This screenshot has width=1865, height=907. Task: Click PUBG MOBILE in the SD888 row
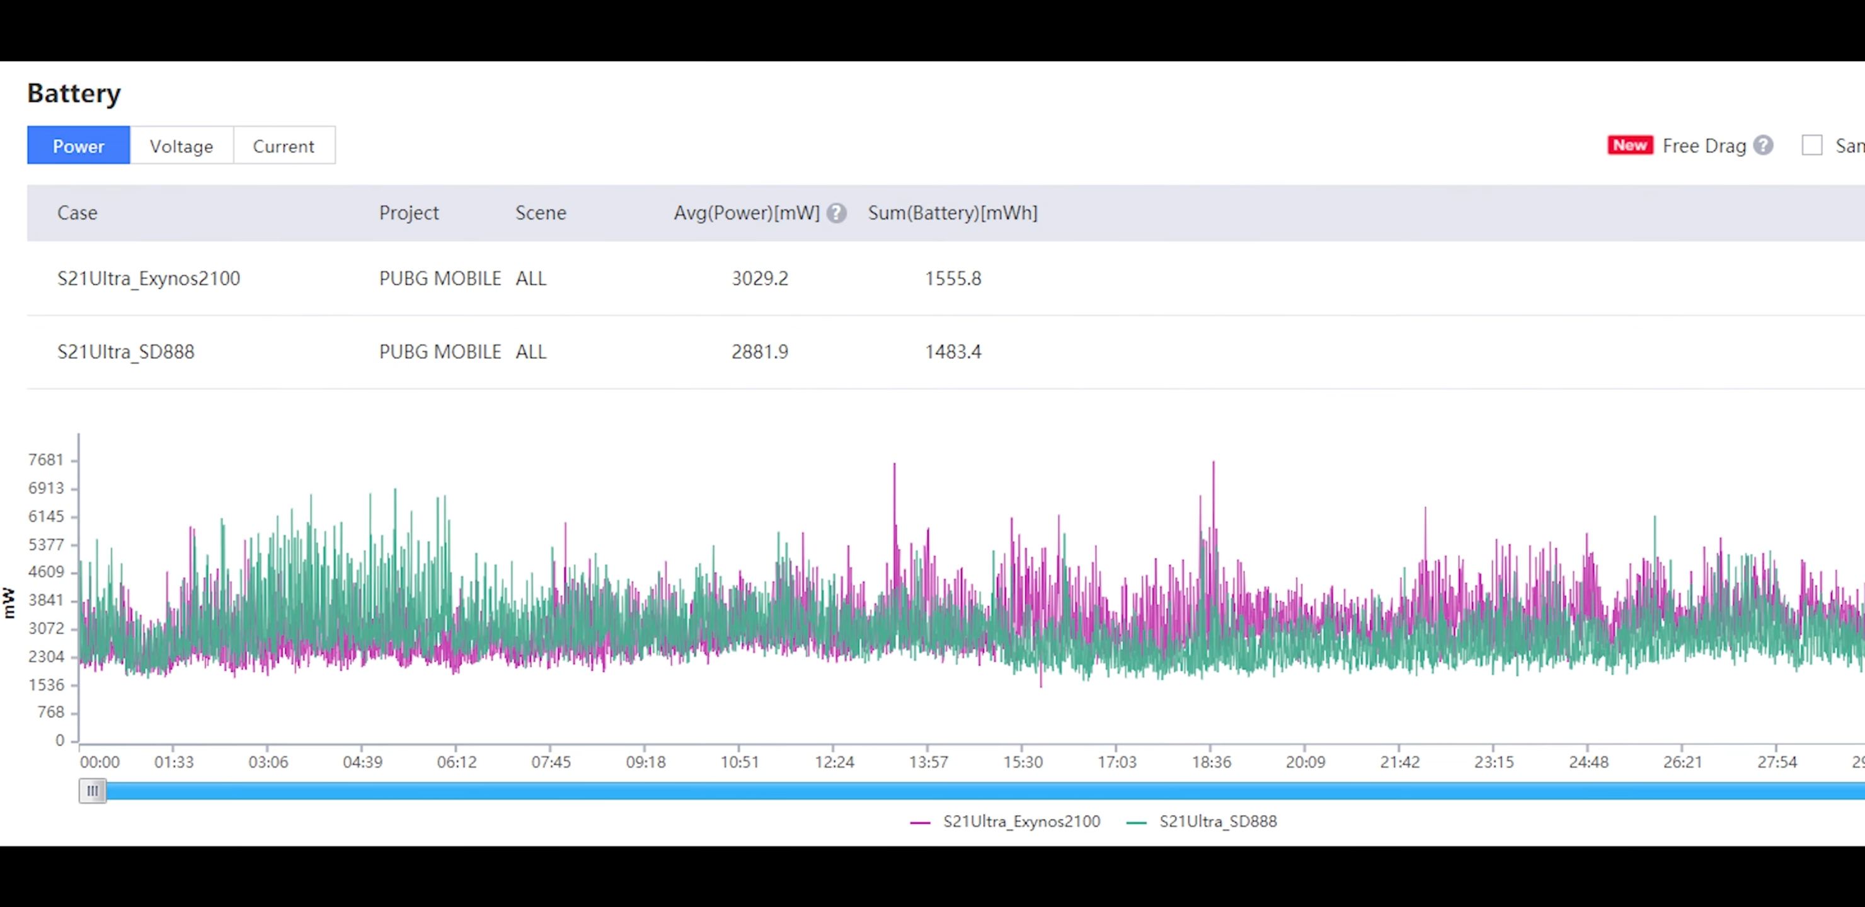[440, 352]
